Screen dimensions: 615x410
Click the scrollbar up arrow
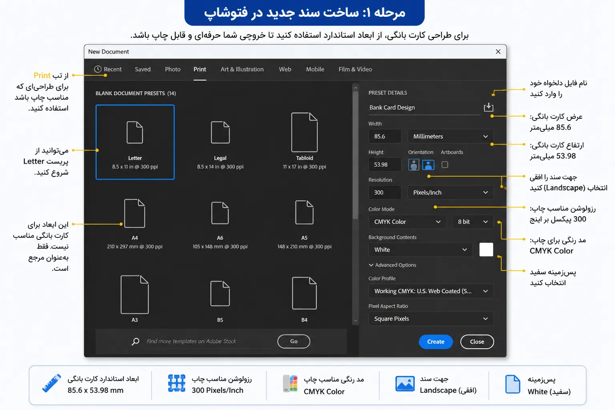(355, 87)
